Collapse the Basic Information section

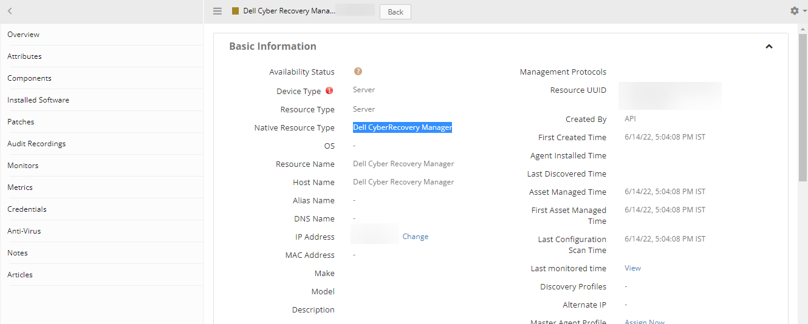(x=769, y=47)
